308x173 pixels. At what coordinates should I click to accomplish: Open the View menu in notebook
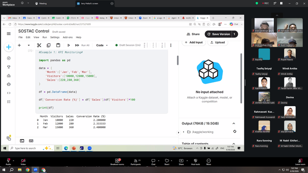37,37
